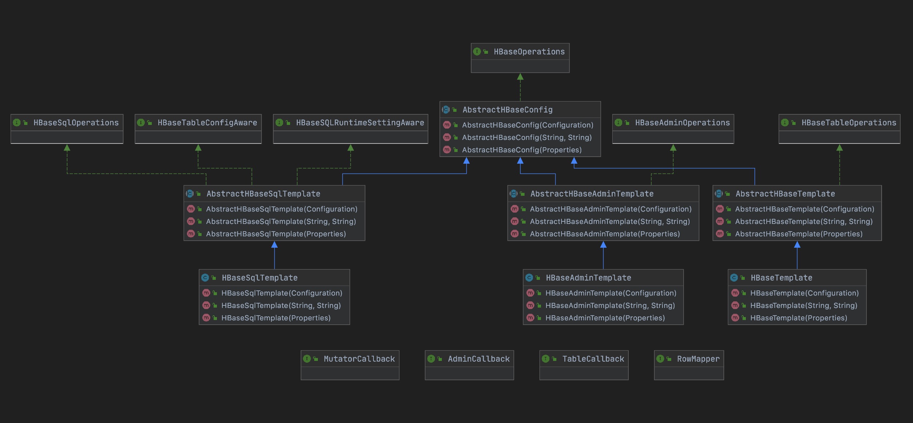Select the TableCallback interface title
Screen dimensions: 913x423
(x=593, y=359)
